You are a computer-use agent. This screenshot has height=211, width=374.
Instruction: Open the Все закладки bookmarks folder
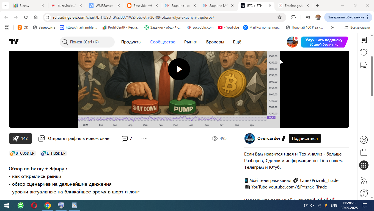pyautogui.click(x=357, y=27)
